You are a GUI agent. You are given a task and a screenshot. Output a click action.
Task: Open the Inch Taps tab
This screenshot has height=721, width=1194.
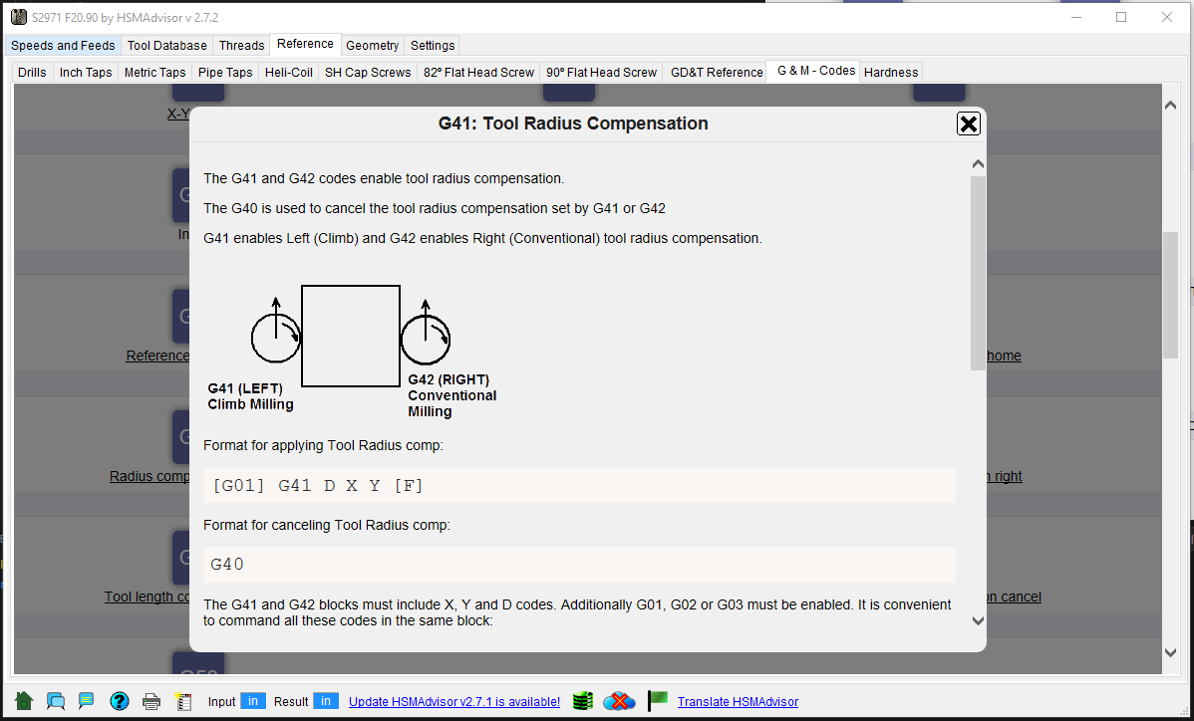click(86, 73)
